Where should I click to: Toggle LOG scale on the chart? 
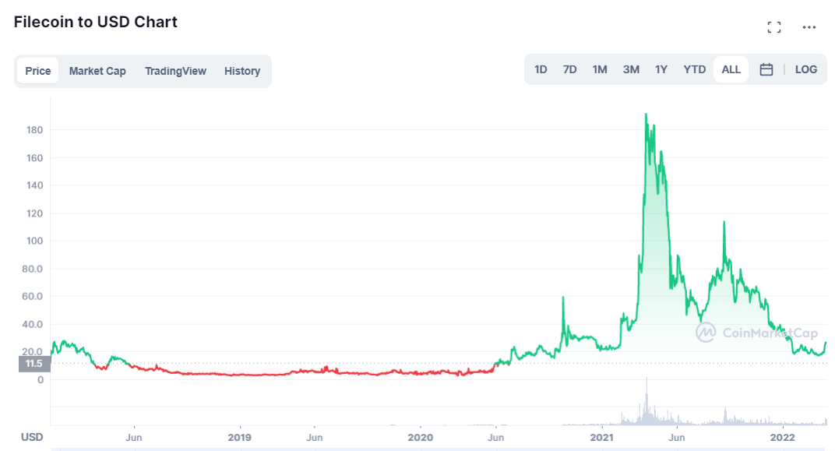[805, 69]
